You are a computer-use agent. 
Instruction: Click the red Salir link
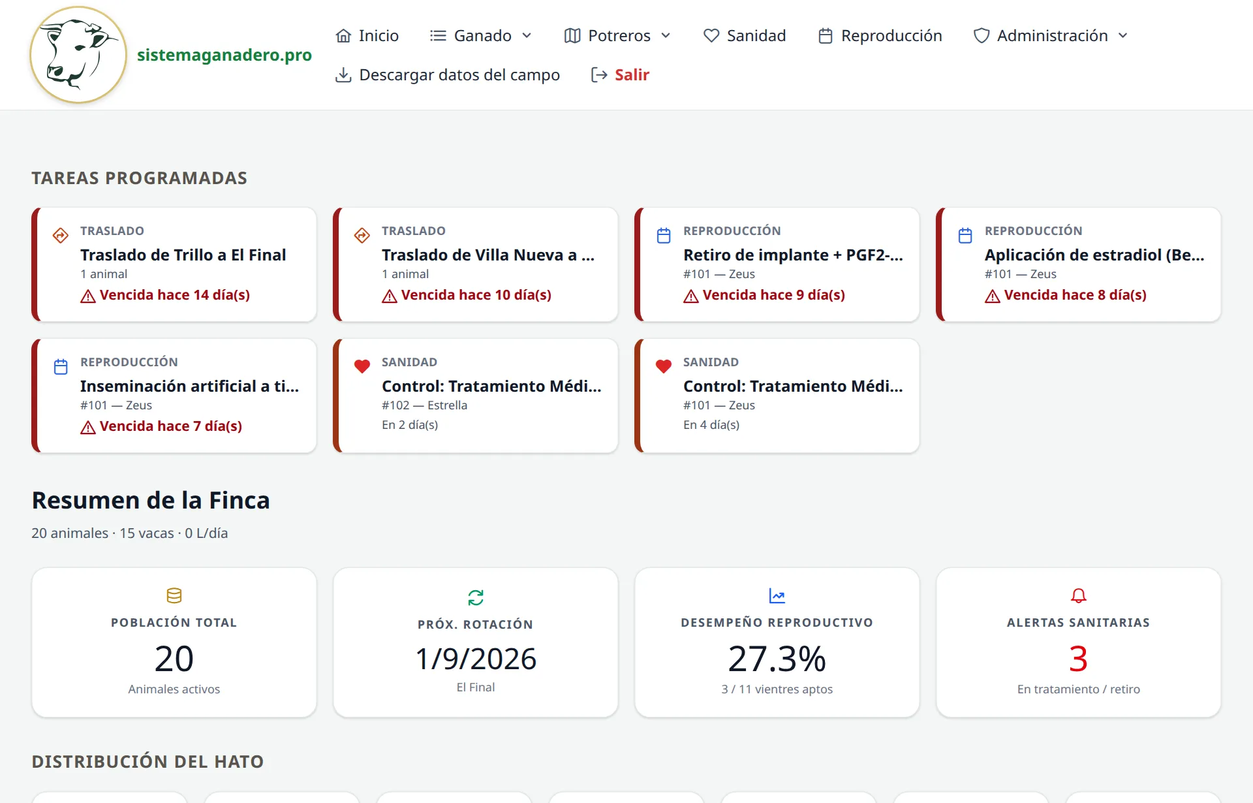(632, 75)
